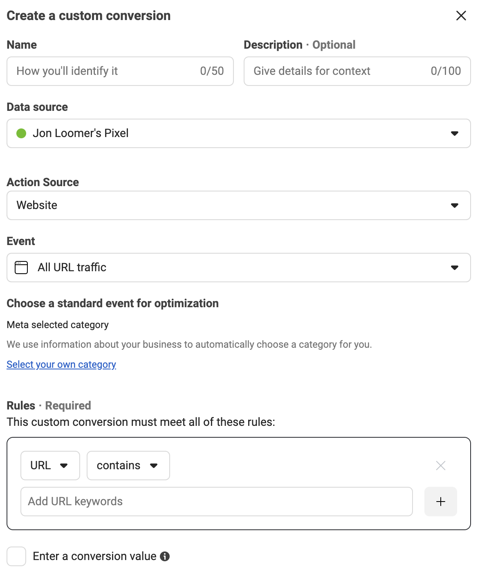Image resolution: width=480 pixels, height=576 pixels.
Task: Close the custom conversion dialog
Action: click(461, 16)
